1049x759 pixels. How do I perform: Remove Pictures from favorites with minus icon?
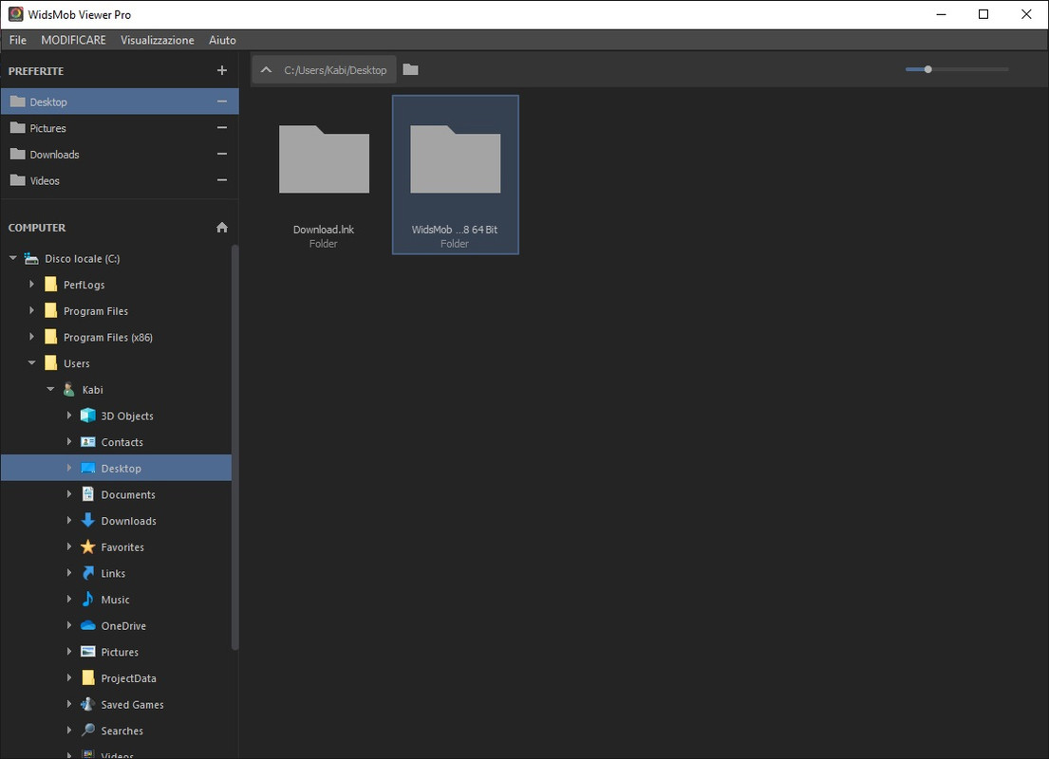(x=222, y=128)
